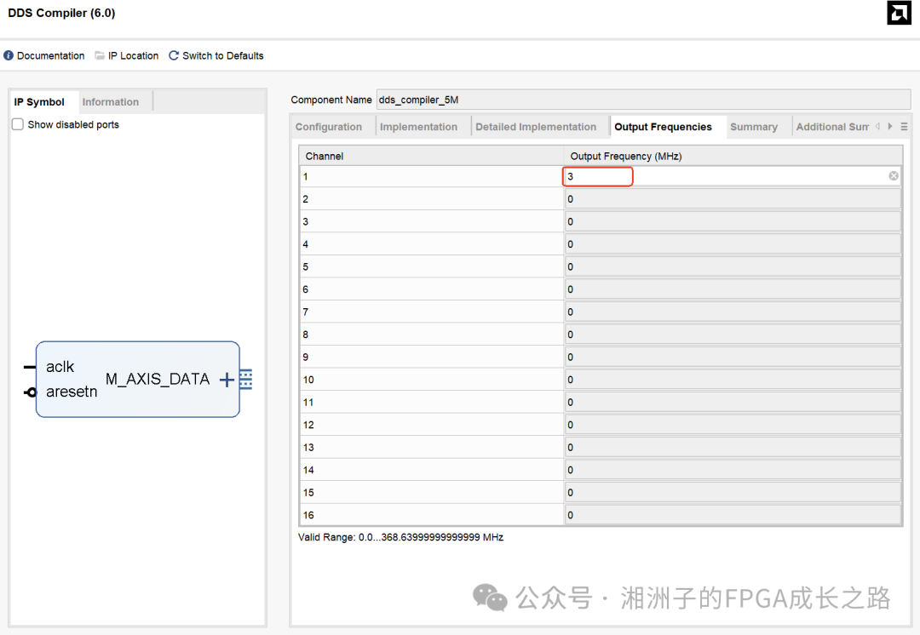
Task: Click the Channel column header
Action: pos(432,156)
